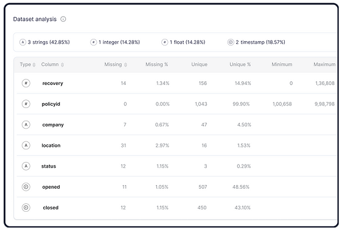The height and width of the screenshot is (230, 342).
Task: Click the strings type icon in summary bar
Action: [x=23, y=42]
